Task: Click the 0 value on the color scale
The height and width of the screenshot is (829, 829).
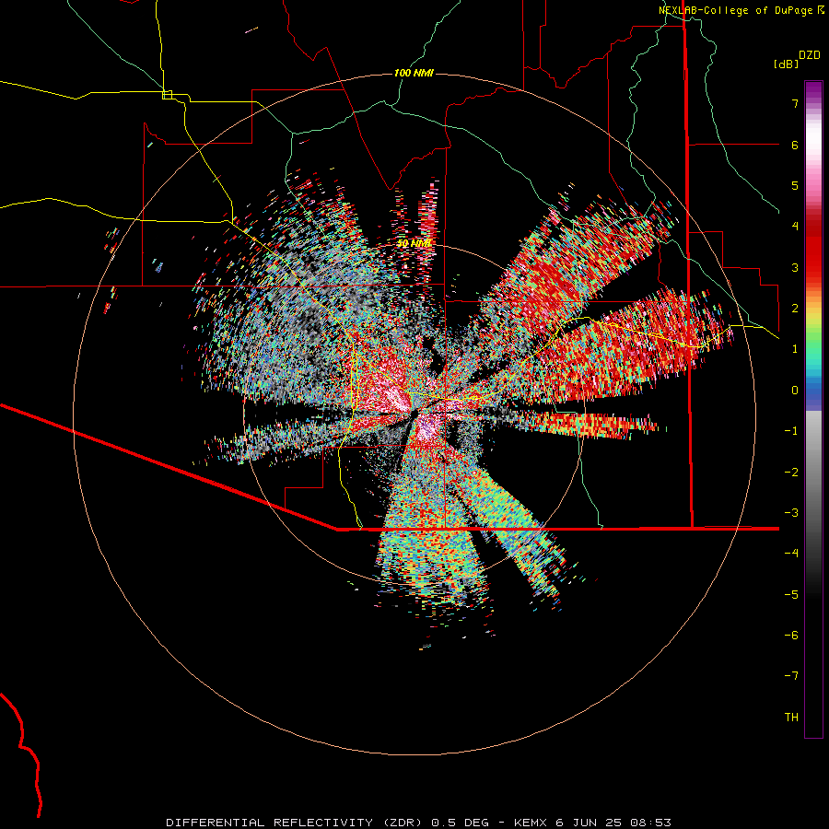Action: tap(795, 391)
